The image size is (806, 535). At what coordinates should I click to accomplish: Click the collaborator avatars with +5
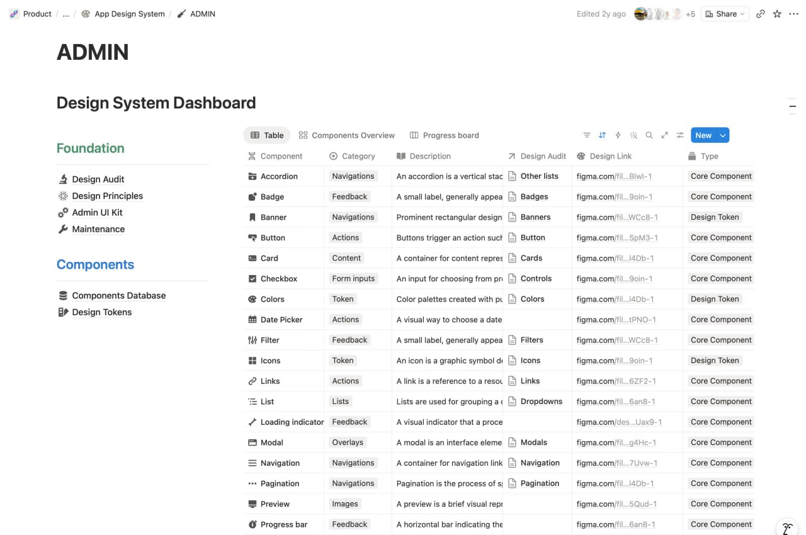(665, 14)
